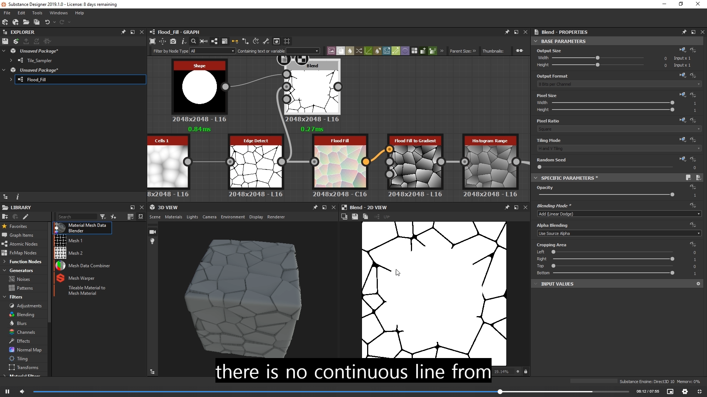This screenshot has width=707, height=397.
Task: Mute the video sound
Action: coord(22,391)
